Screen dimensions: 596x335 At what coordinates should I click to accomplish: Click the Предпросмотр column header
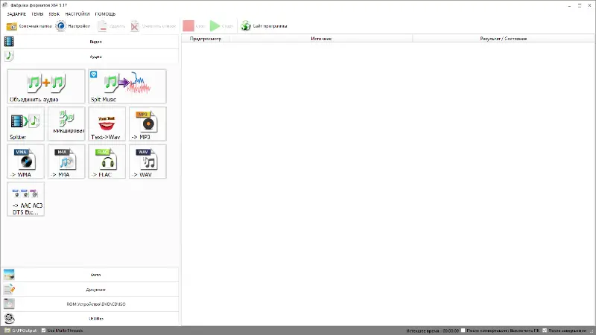pyautogui.click(x=206, y=39)
